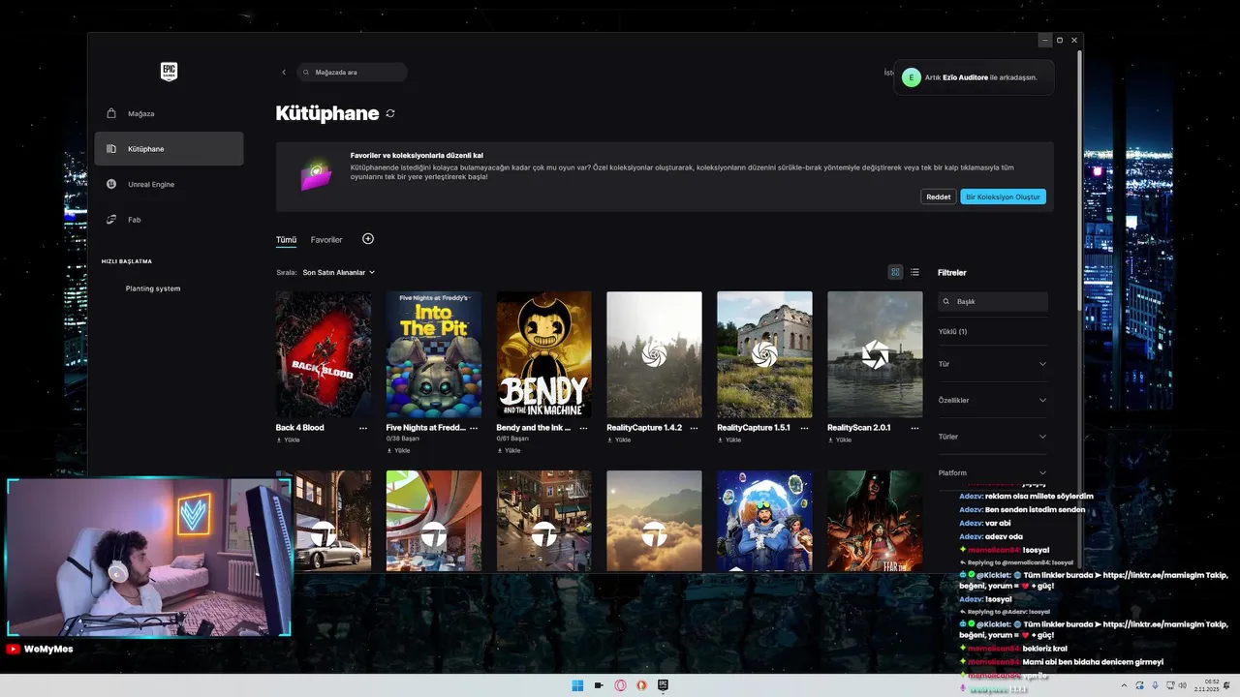Switch library to grid view
This screenshot has width=1240, height=697.
tap(895, 273)
